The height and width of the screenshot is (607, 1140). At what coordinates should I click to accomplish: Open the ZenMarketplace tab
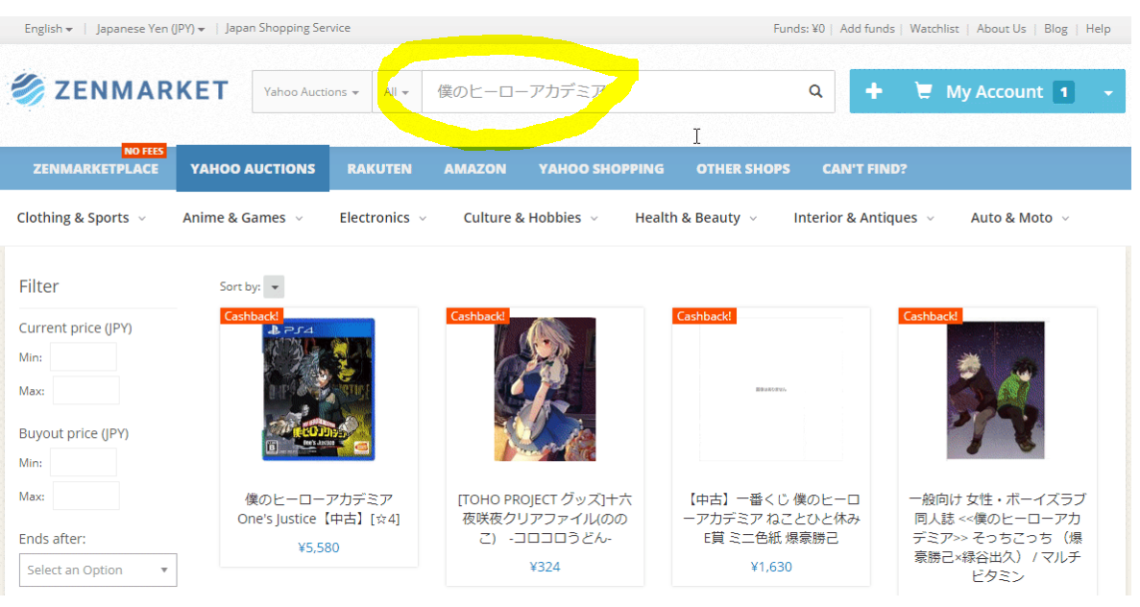pos(95,169)
